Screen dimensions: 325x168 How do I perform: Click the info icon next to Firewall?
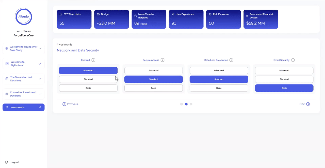93,60
